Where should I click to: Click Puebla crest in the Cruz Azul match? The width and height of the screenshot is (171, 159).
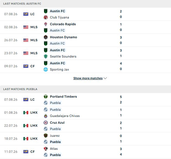coord(46,129)
